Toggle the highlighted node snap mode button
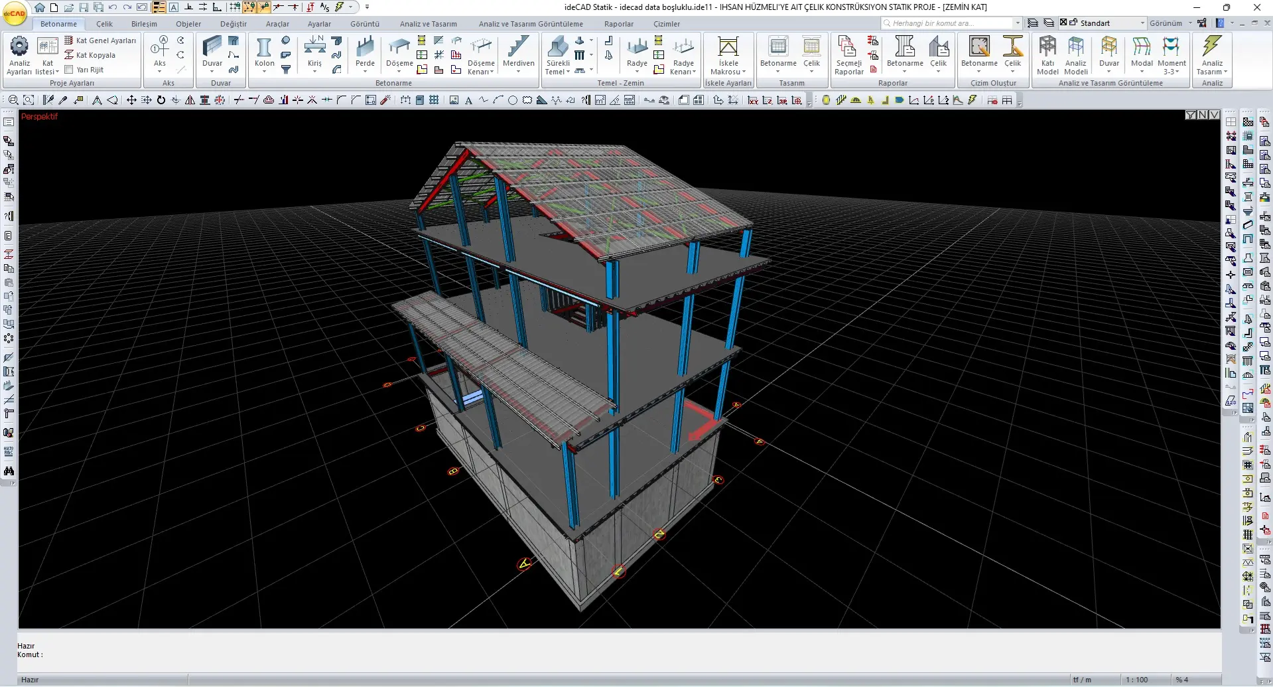 [x=249, y=7]
